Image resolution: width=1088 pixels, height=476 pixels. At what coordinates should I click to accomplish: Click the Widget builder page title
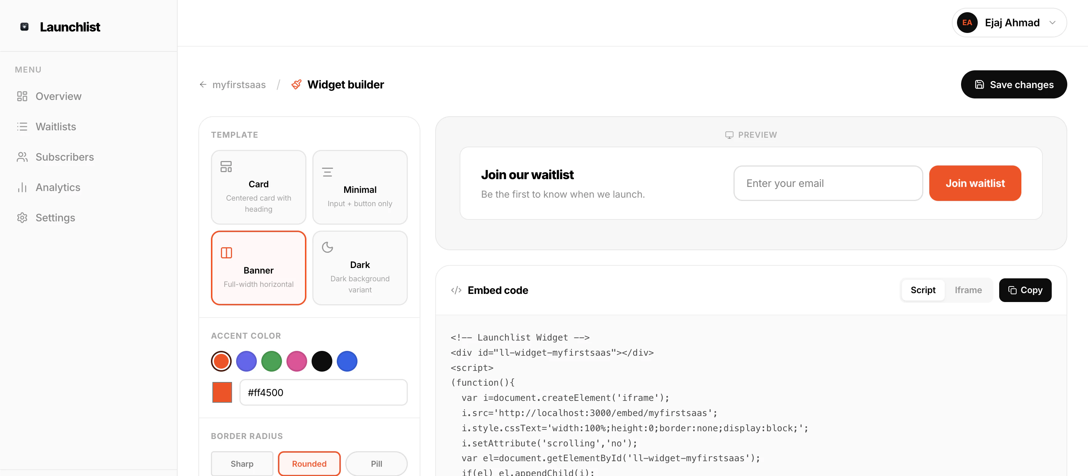tap(346, 84)
